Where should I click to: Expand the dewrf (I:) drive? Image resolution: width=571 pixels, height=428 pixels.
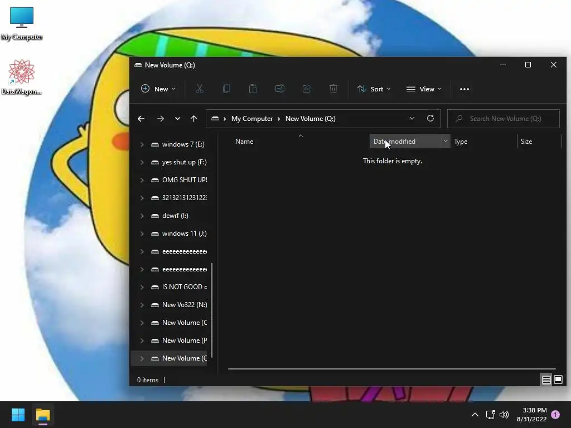(x=142, y=216)
